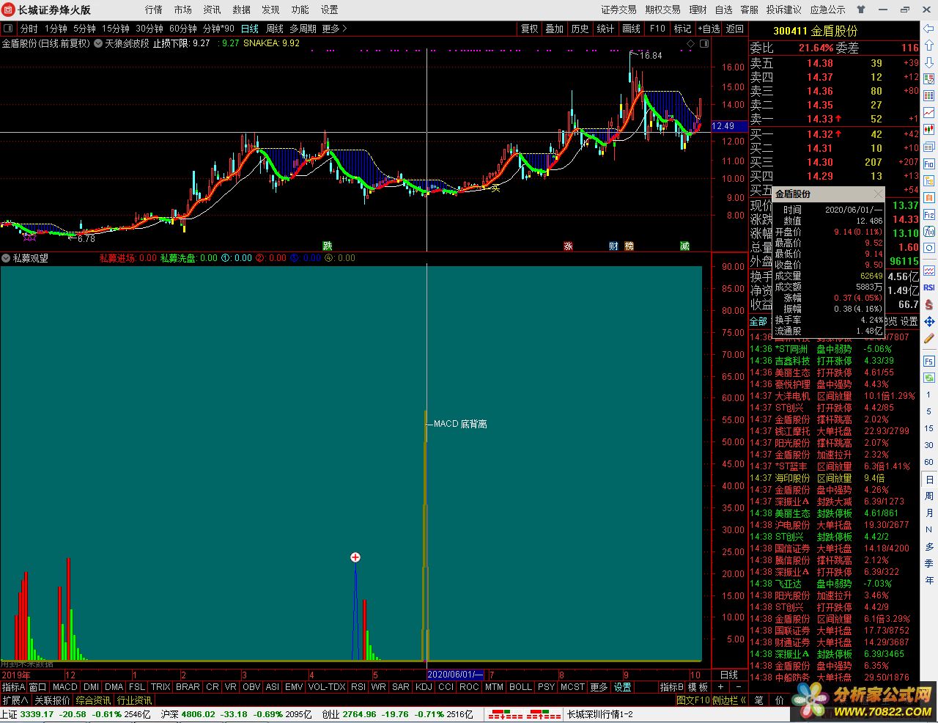938x723 pixels.
Task: Click the FS icon in right sidebar
Action: coord(928,361)
